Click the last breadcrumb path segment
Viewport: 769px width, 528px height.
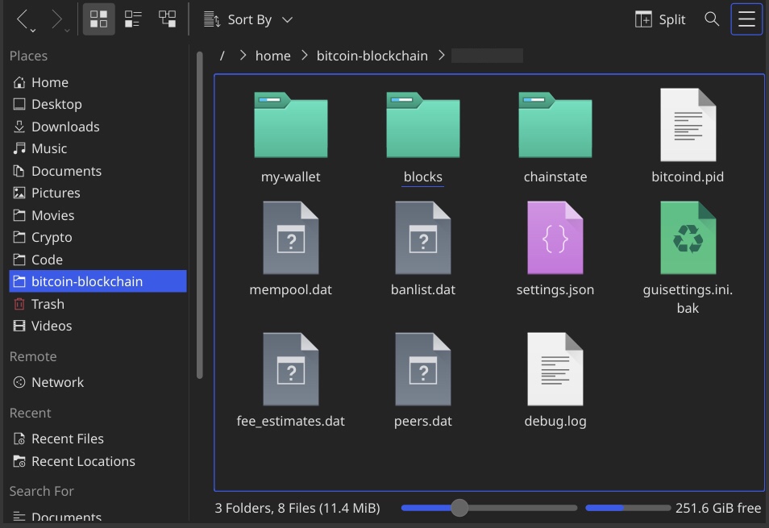487,56
